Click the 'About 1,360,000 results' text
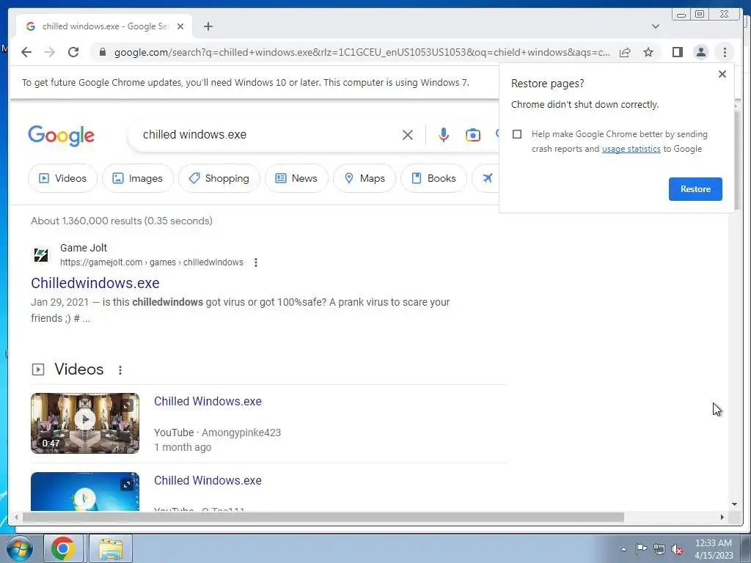Screen dimensions: 751x563 pyautogui.click(x=122, y=221)
